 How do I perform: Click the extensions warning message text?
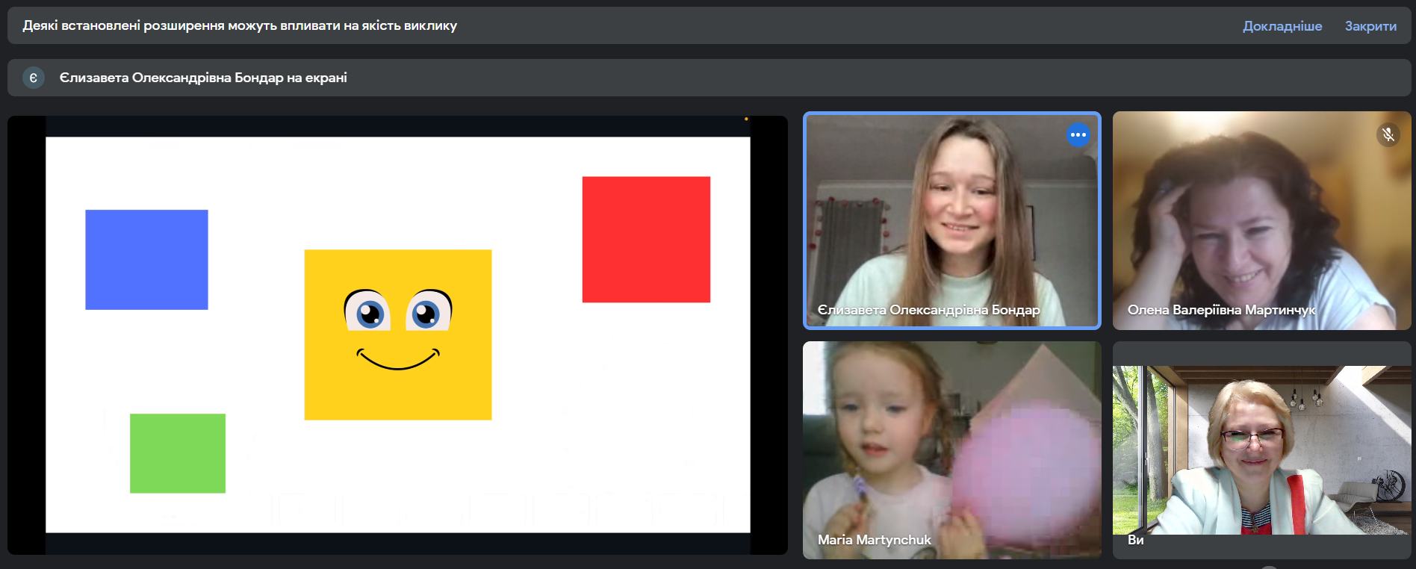click(x=240, y=26)
